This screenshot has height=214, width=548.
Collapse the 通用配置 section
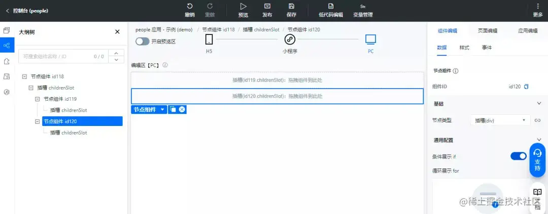point(538,140)
